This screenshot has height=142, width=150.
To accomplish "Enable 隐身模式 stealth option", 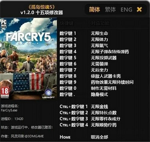I will (x=99, y=94).
